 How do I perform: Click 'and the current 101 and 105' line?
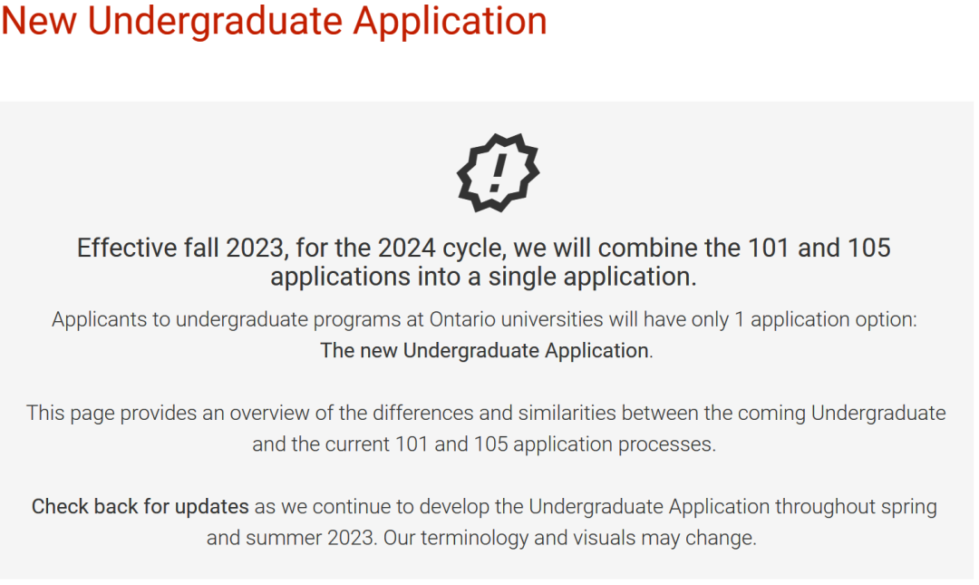(x=484, y=444)
